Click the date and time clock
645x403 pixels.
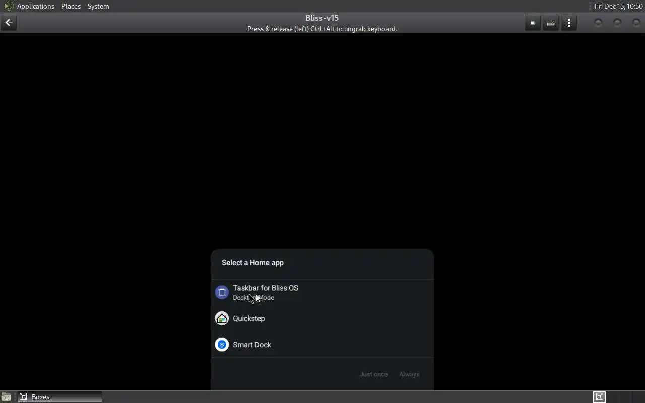(x=618, y=6)
